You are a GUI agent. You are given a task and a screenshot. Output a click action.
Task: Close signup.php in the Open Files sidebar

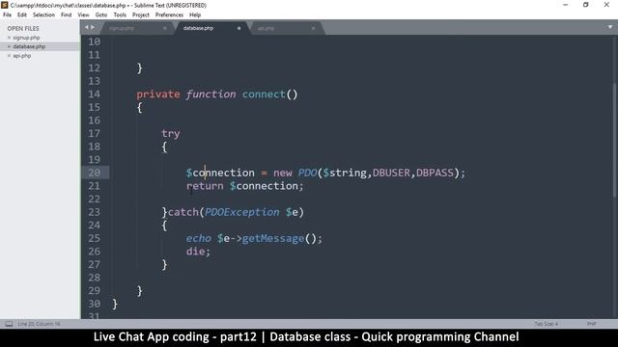(x=9, y=38)
